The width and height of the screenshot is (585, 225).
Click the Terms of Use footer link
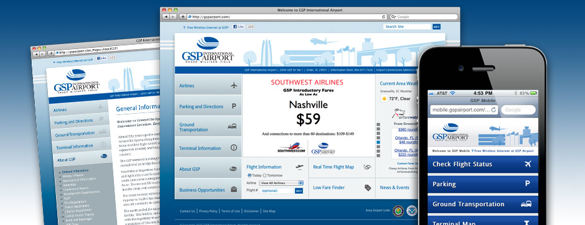point(230,211)
